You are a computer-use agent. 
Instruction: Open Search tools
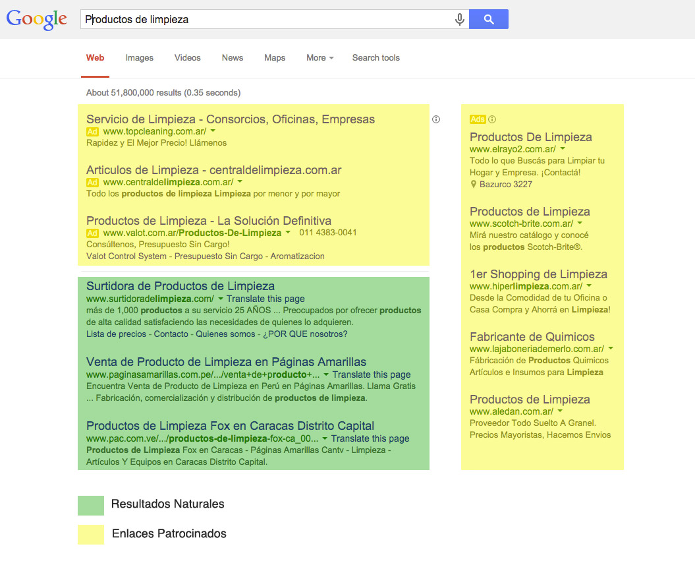(376, 57)
